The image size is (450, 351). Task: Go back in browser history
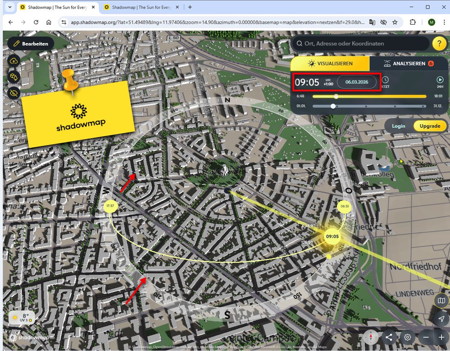[10, 22]
